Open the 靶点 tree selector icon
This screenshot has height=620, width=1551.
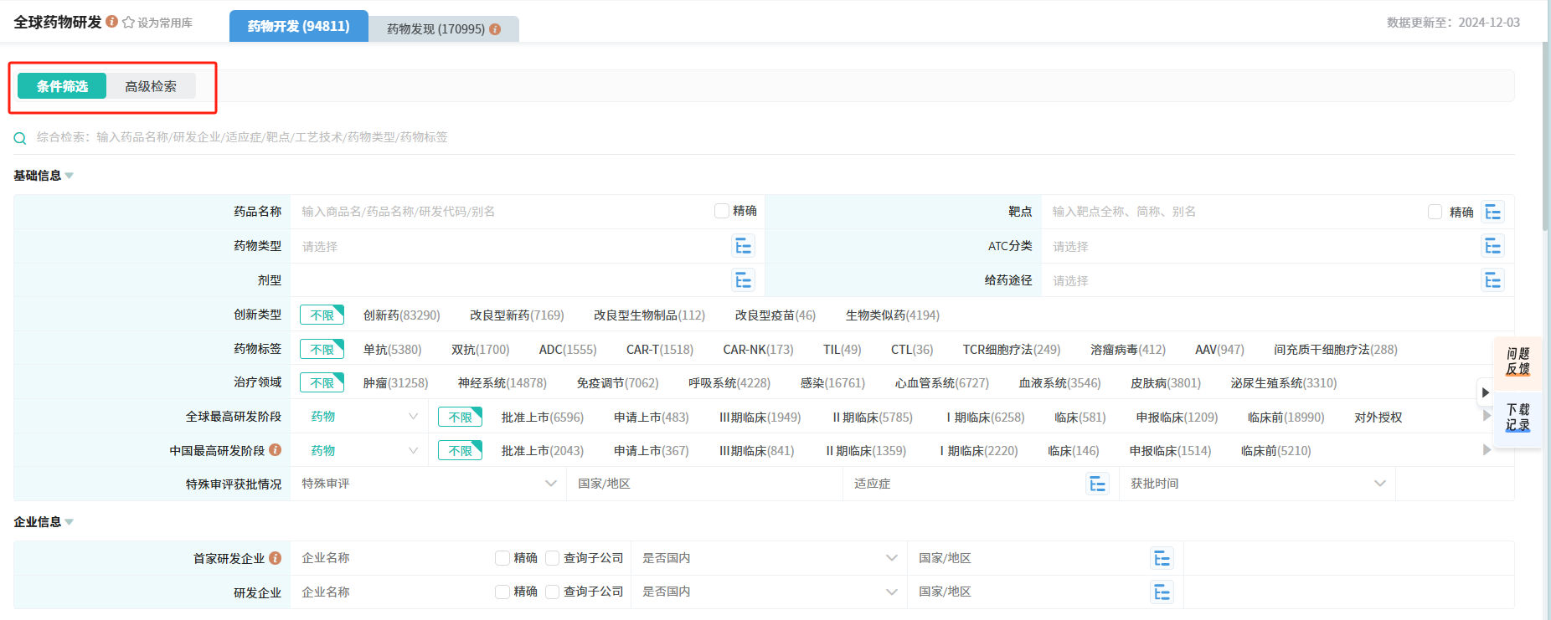[x=1492, y=212]
